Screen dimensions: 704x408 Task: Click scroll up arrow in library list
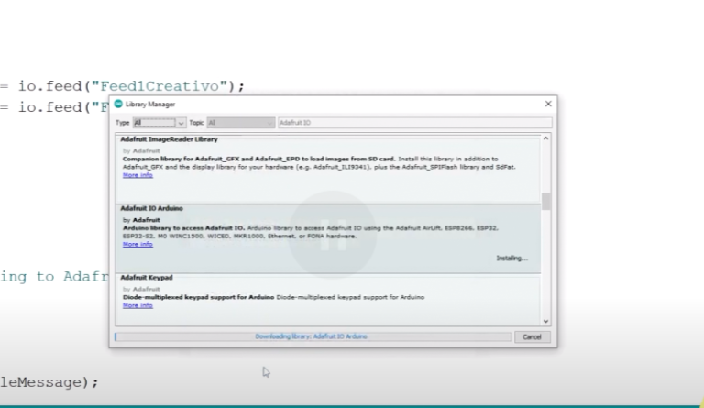point(546,138)
